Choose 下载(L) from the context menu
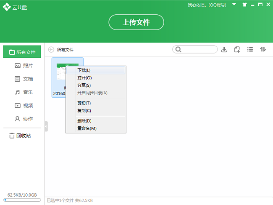Screen dimensions: 273x205 (96, 70)
